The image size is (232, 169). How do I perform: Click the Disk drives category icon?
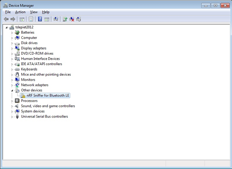17,43
